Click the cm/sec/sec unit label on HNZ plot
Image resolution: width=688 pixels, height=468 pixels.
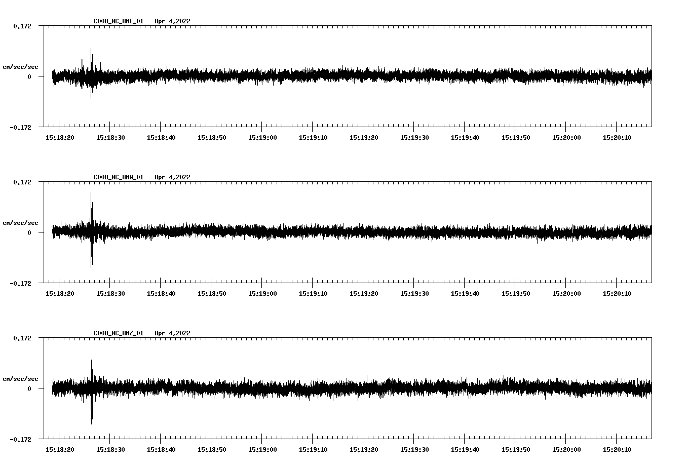[21, 379]
